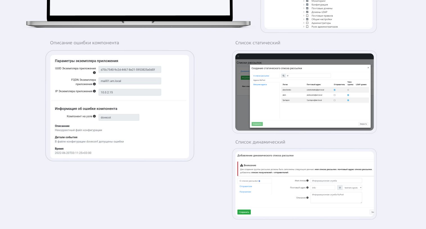Close the static list dialog with X

pyautogui.click(x=368, y=68)
